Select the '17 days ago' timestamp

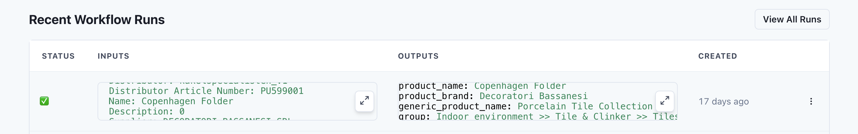point(724,101)
